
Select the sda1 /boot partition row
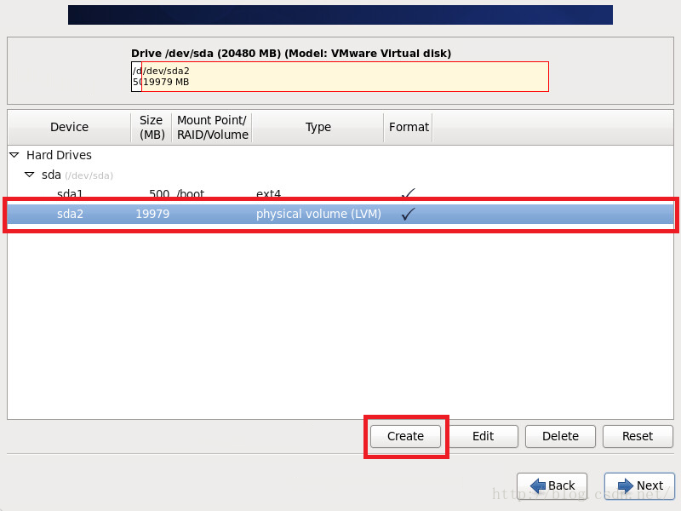coord(340,193)
